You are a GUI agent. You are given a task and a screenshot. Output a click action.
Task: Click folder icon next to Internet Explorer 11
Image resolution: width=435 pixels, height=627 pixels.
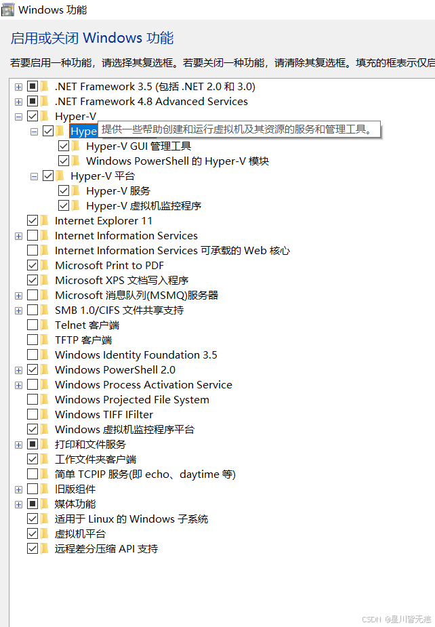(x=44, y=220)
